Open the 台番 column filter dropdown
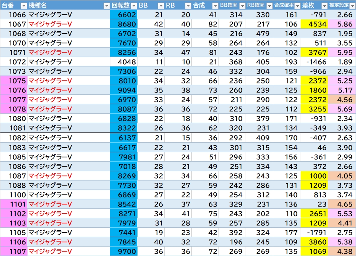The width and height of the screenshot is (356, 256). (x=24, y=6)
